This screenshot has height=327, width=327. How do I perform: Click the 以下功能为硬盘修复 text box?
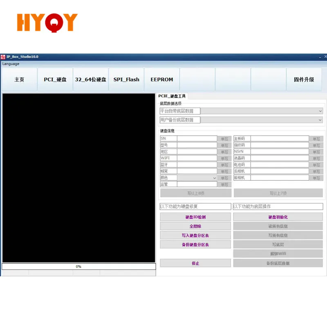click(x=195, y=206)
